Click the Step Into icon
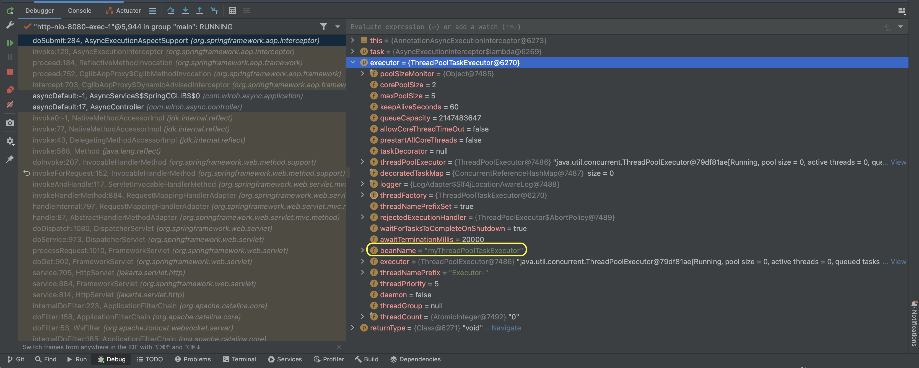Screen dimensions: 919x368 pos(185,11)
